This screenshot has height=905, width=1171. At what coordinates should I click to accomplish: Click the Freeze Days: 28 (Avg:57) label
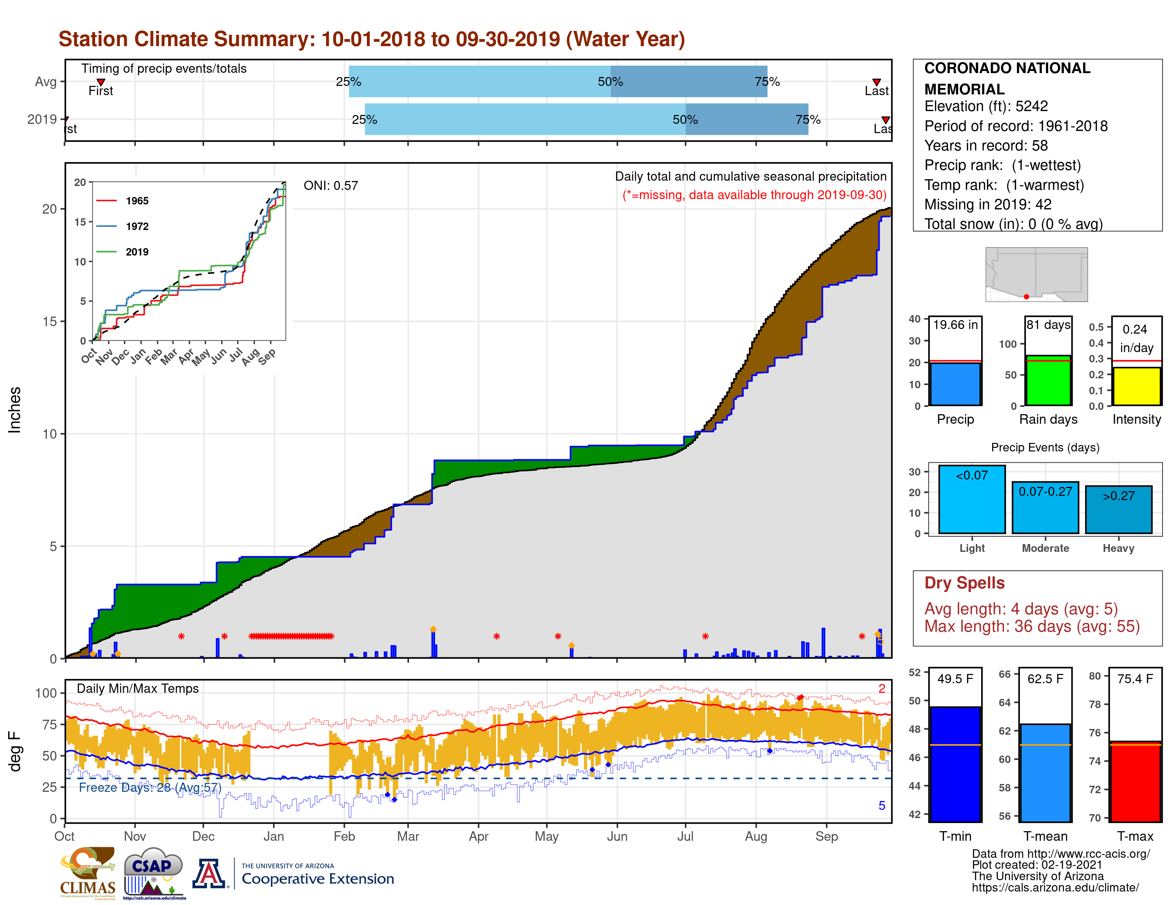tap(150, 788)
